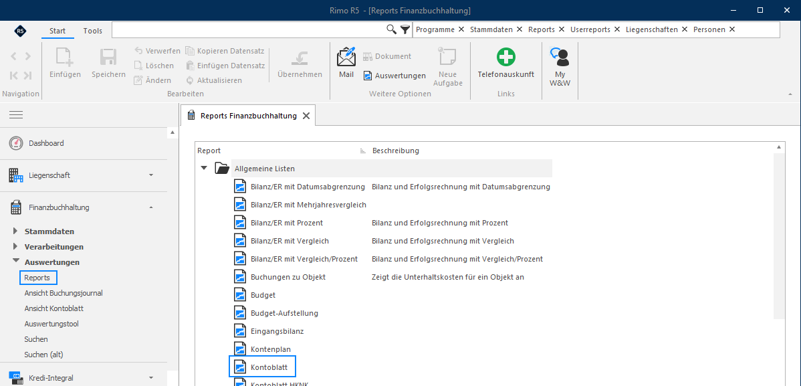Go to next record arrow
The image size is (801, 386).
(x=28, y=56)
